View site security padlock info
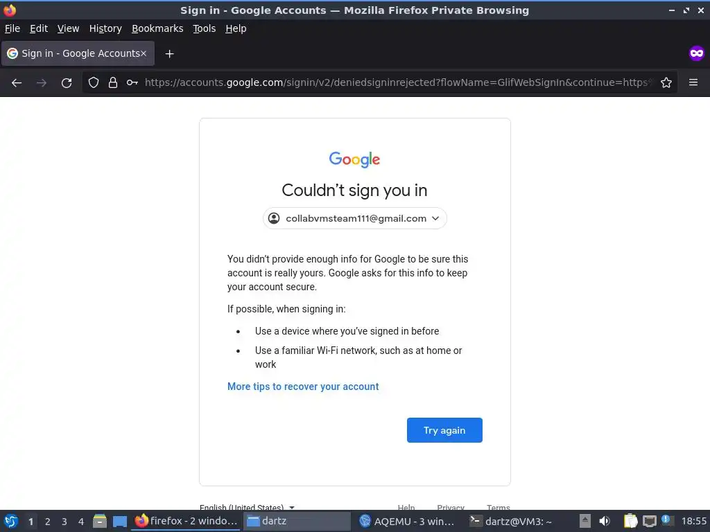 [113, 83]
